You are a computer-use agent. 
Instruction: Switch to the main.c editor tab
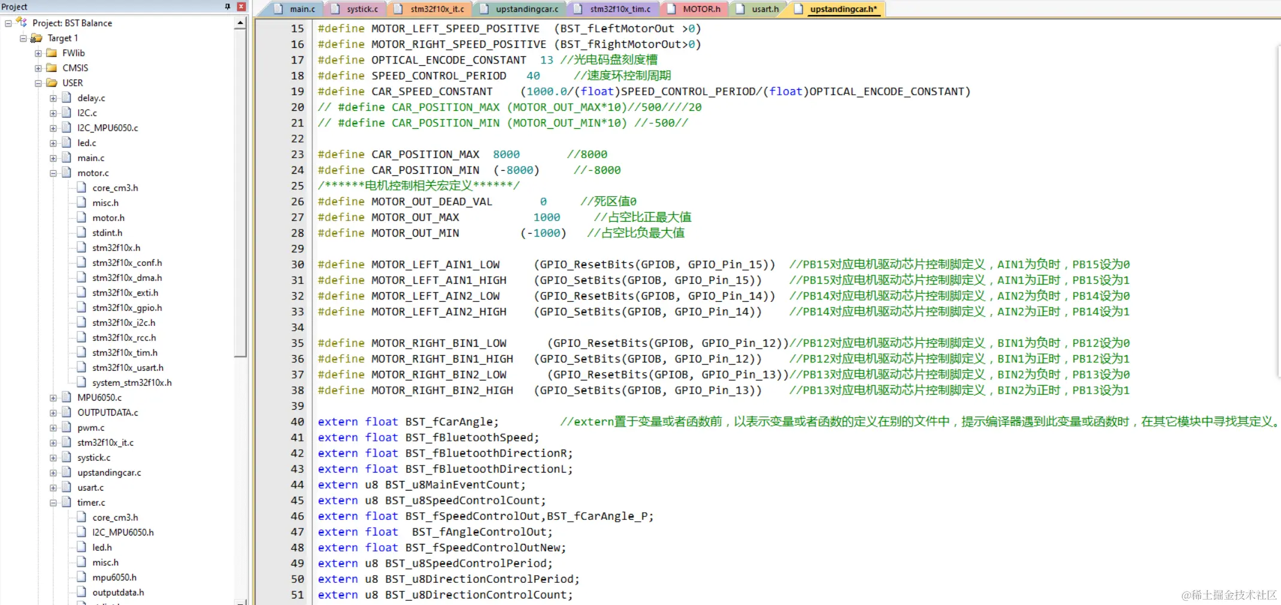tap(294, 9)
